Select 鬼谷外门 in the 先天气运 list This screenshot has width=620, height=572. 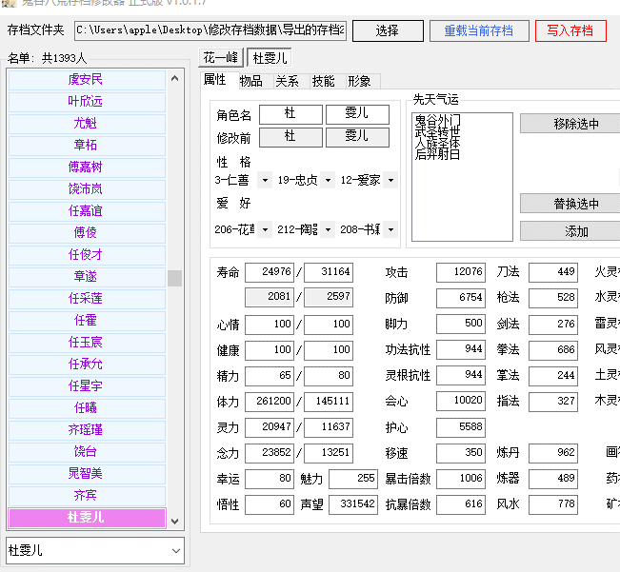437,120
